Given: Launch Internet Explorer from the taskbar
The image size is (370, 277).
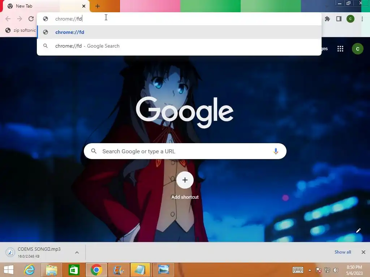Looking at the screenshot, I should [30, 270].
